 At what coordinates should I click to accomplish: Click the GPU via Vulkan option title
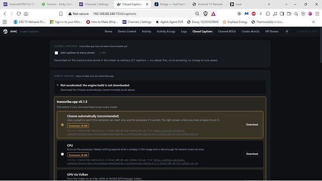coord(77,174)
